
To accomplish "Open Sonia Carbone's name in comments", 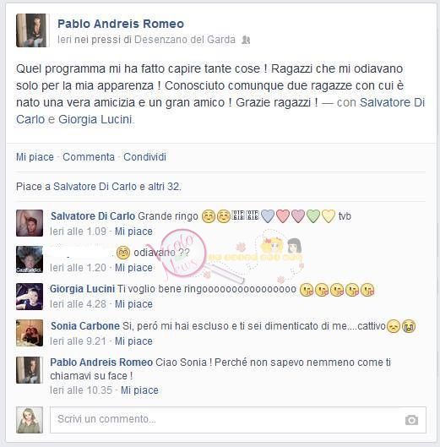I will point(85,326).
